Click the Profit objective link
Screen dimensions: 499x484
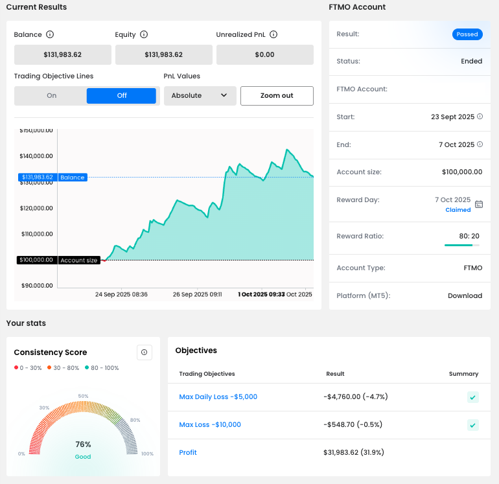point(188,452)
